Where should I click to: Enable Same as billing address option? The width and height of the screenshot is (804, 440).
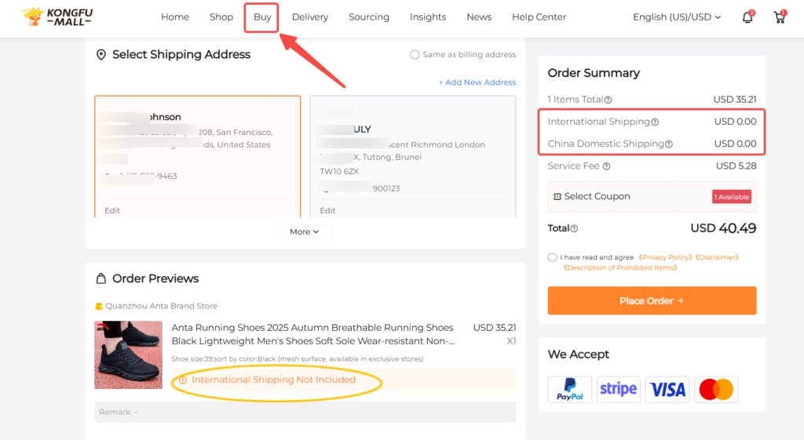coord(415,55)
